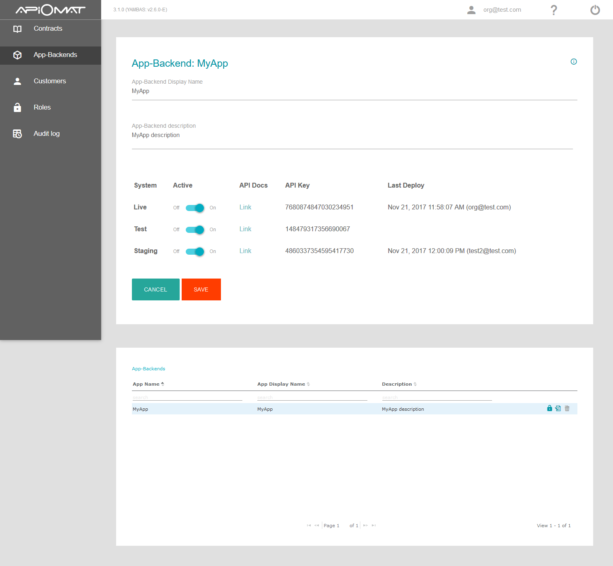Screen dimensions: 613x566
Task: Open Contracts in the sidebar
Action: pyautogui.click(x=51, y=29)
